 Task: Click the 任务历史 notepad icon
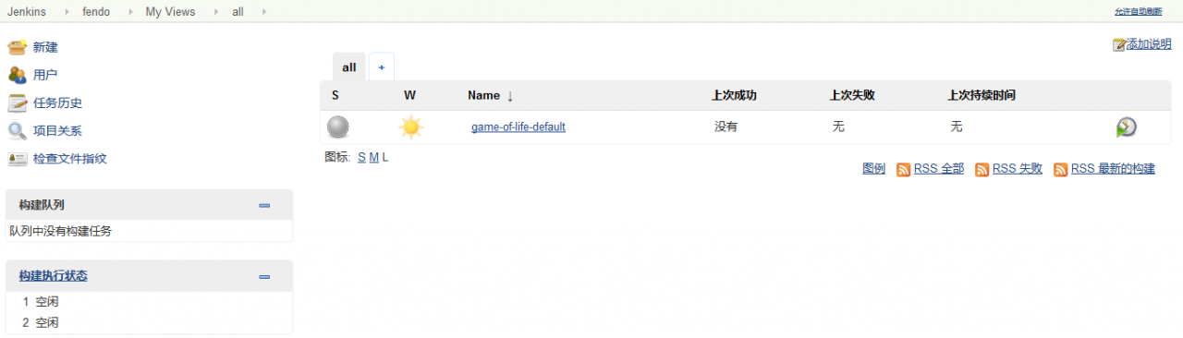pyautogui.click(x=18, y=103)
